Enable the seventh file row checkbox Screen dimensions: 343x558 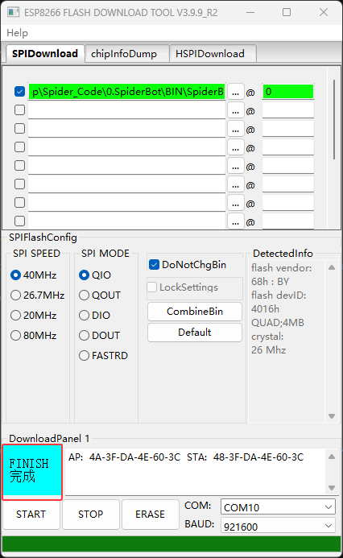click(x=19, y=202)
